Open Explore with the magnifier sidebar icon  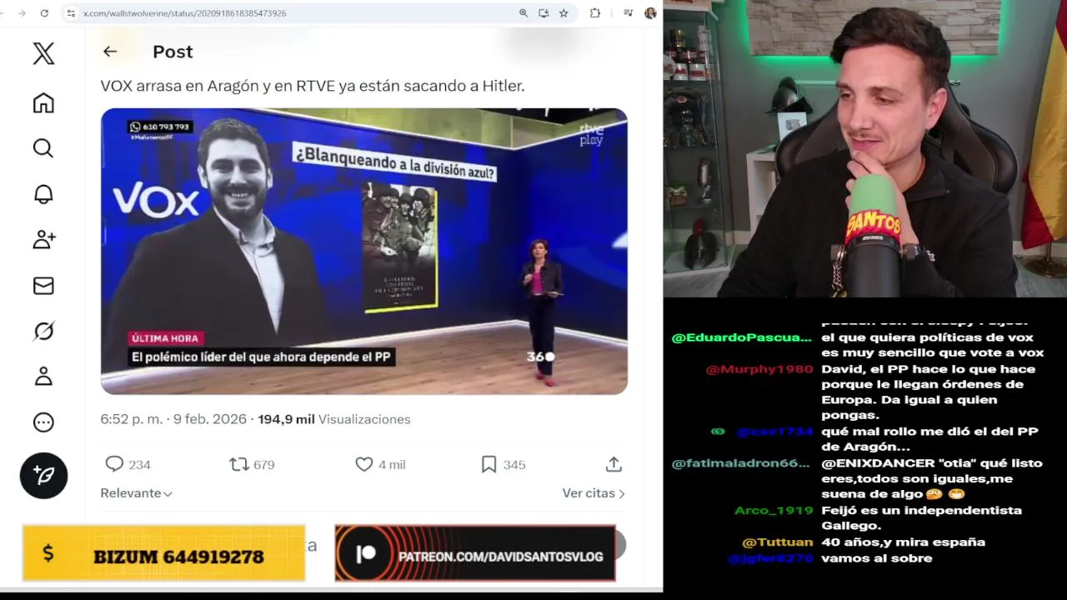pos(43,148)
